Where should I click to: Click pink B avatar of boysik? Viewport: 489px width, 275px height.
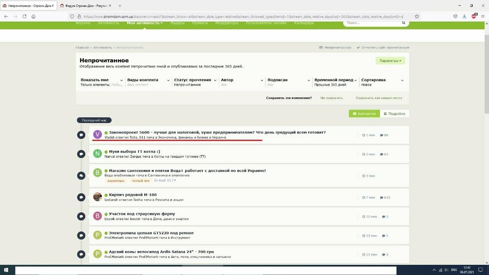97,216
